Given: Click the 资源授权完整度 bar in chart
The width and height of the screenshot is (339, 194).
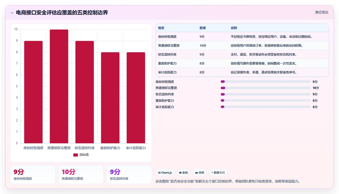Looking at the screenshot, I should point(59,86).
